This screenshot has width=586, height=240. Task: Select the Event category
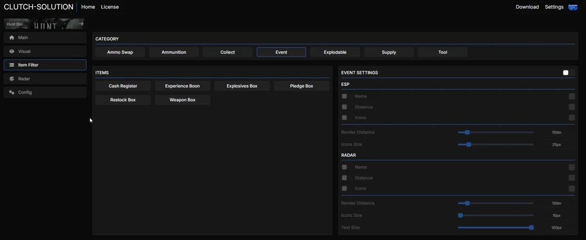(281, 52)
